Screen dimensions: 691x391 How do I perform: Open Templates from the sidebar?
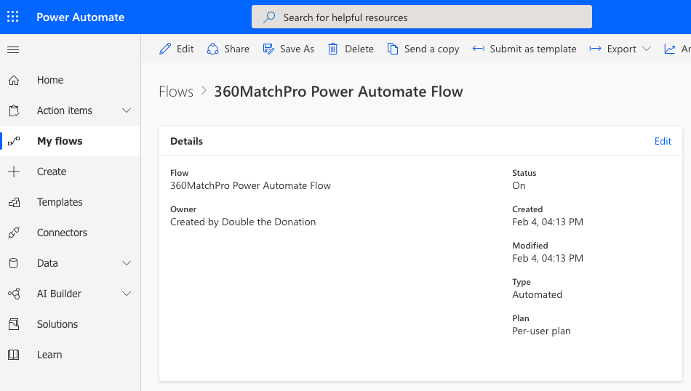point(60,202)
